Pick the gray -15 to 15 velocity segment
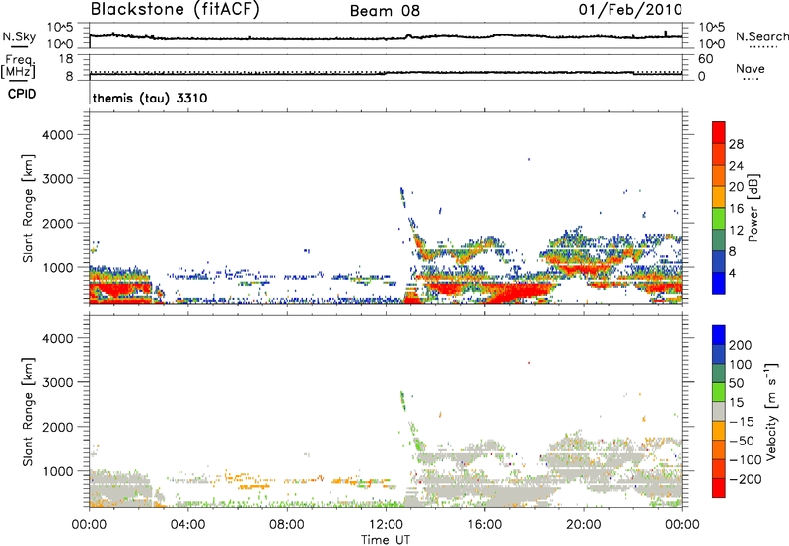 point(719,412)
